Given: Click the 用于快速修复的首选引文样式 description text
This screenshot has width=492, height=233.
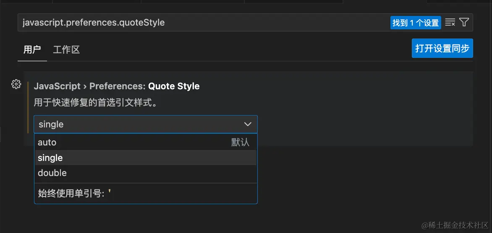Looking at the screenshot, I should (x=96, y=103).
